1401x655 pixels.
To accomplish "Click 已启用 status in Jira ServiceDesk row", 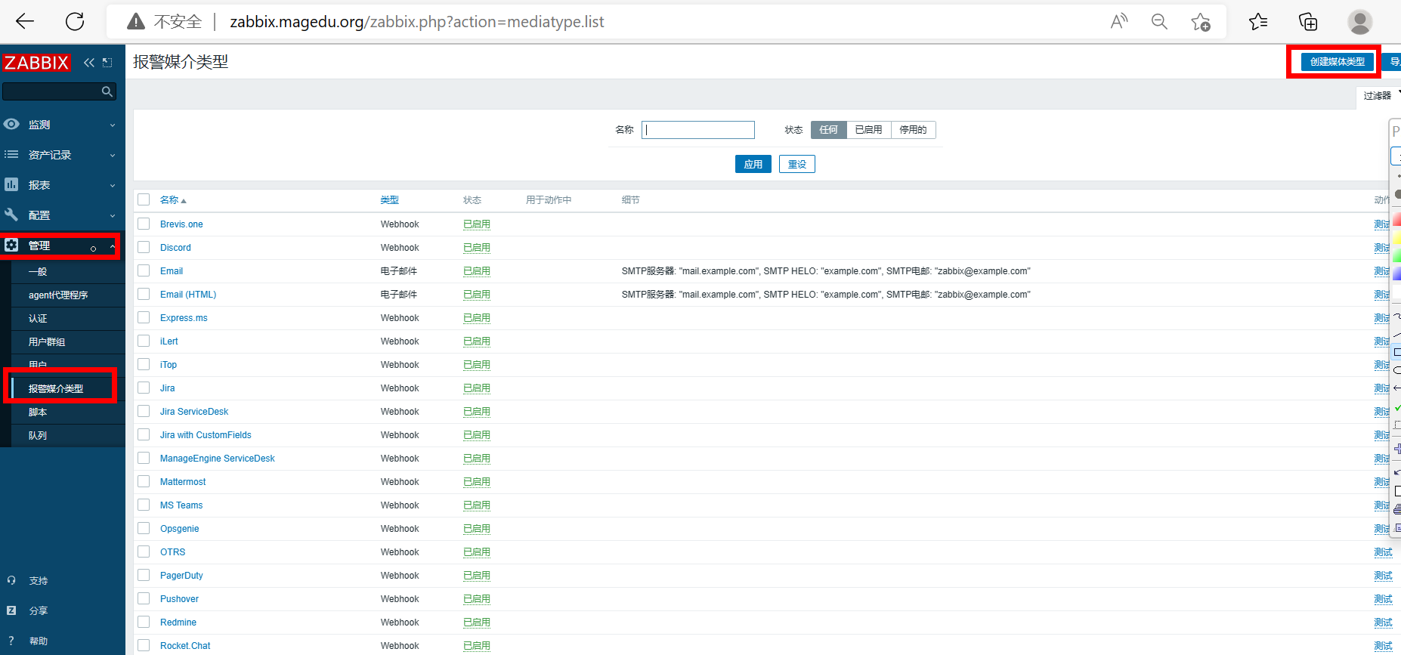I will (477, 412).
